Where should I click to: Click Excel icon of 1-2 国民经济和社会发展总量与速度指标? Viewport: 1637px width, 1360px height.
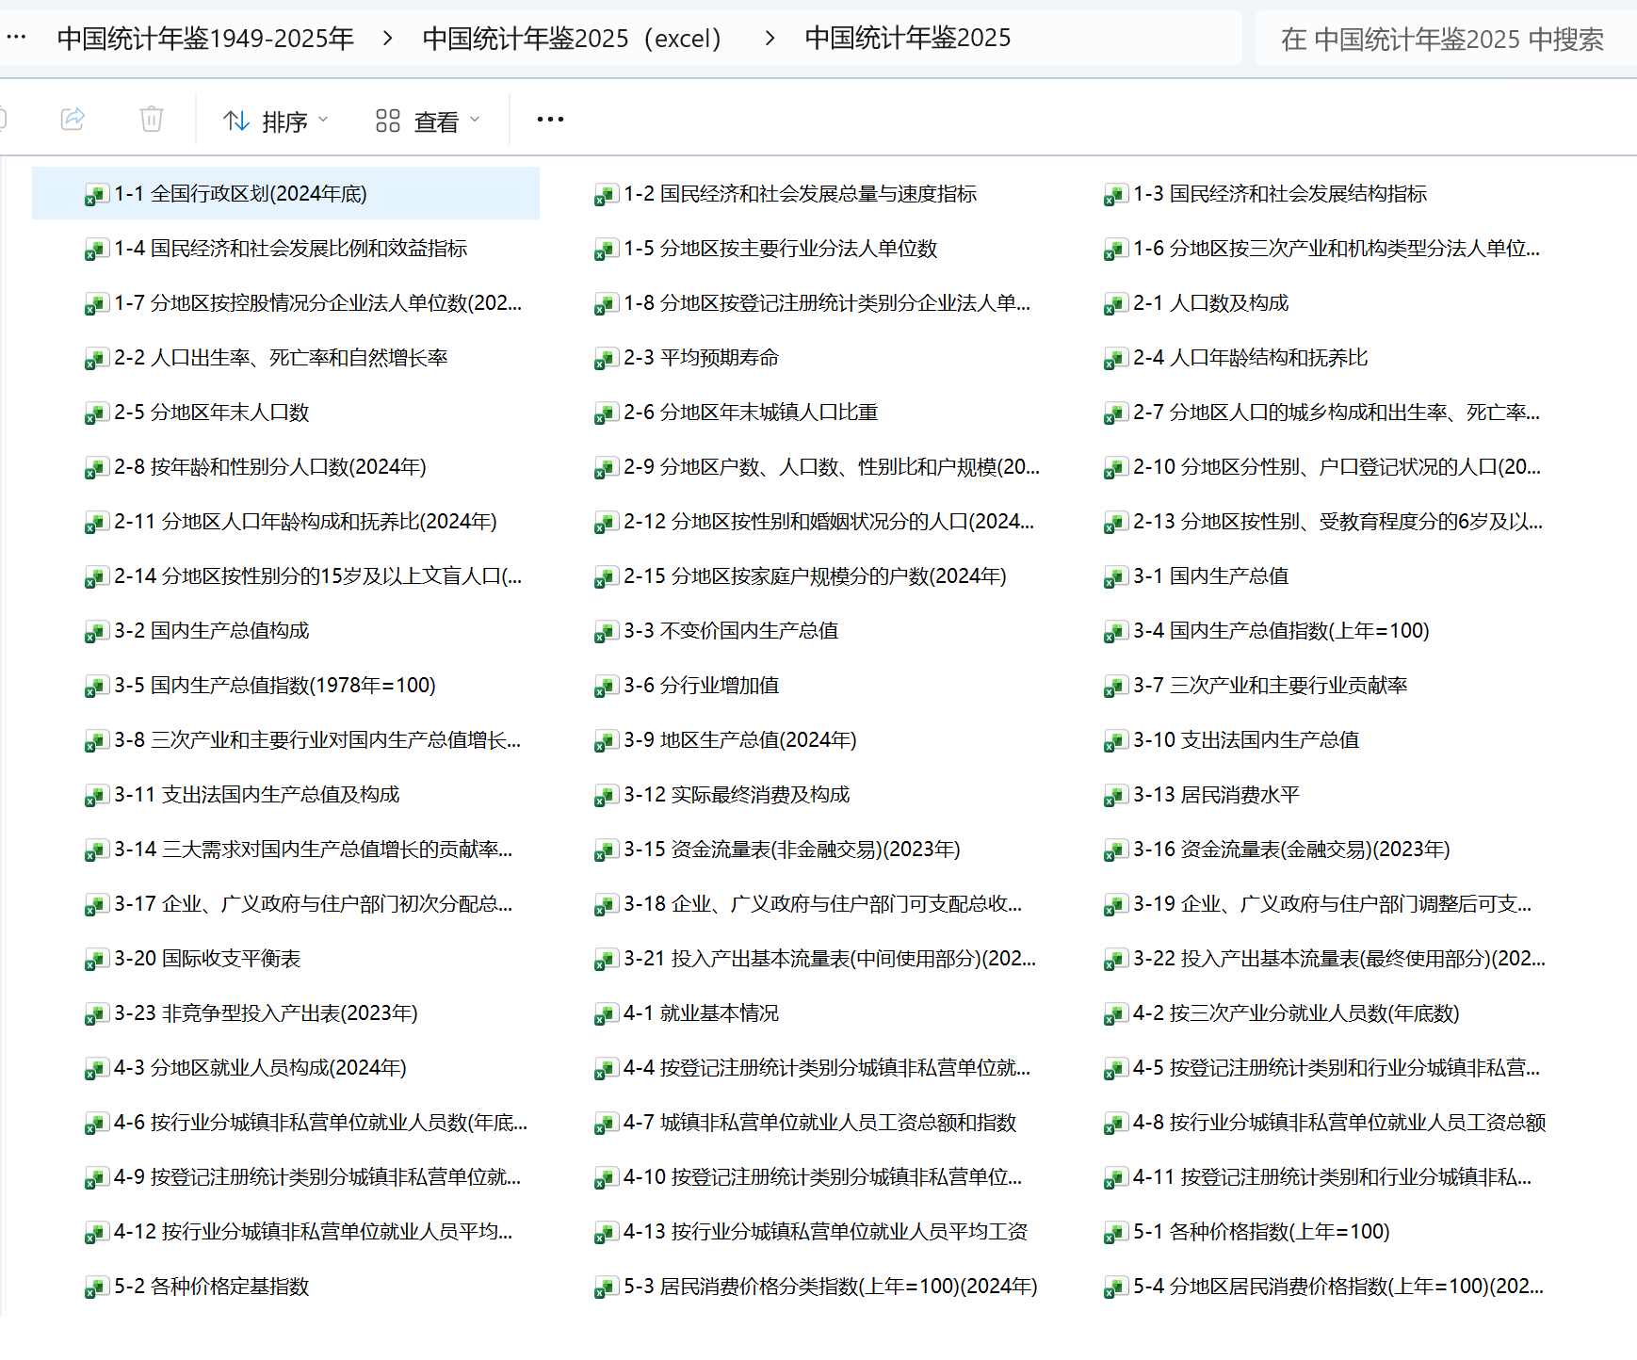[606, 195]
